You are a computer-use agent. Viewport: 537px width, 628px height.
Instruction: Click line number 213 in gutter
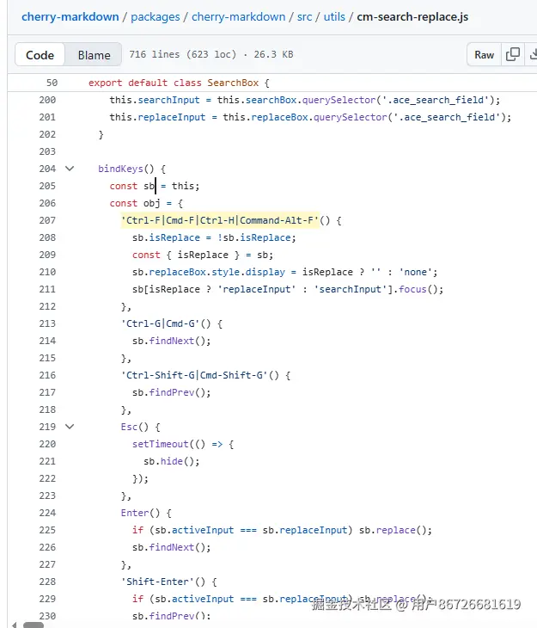tap(47, 323)
